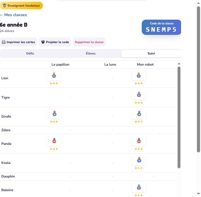Click the Enseignant fondateur badge

coord(21,5)
